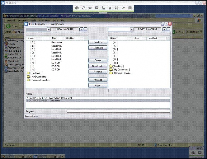This screenshot has height=159, width=207.
Task: Select local drive [G:]
Action: point(33,59)
